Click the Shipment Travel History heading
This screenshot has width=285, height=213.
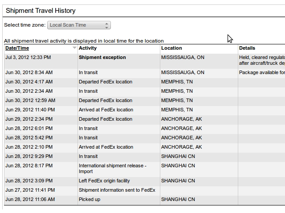pos(41,11)
